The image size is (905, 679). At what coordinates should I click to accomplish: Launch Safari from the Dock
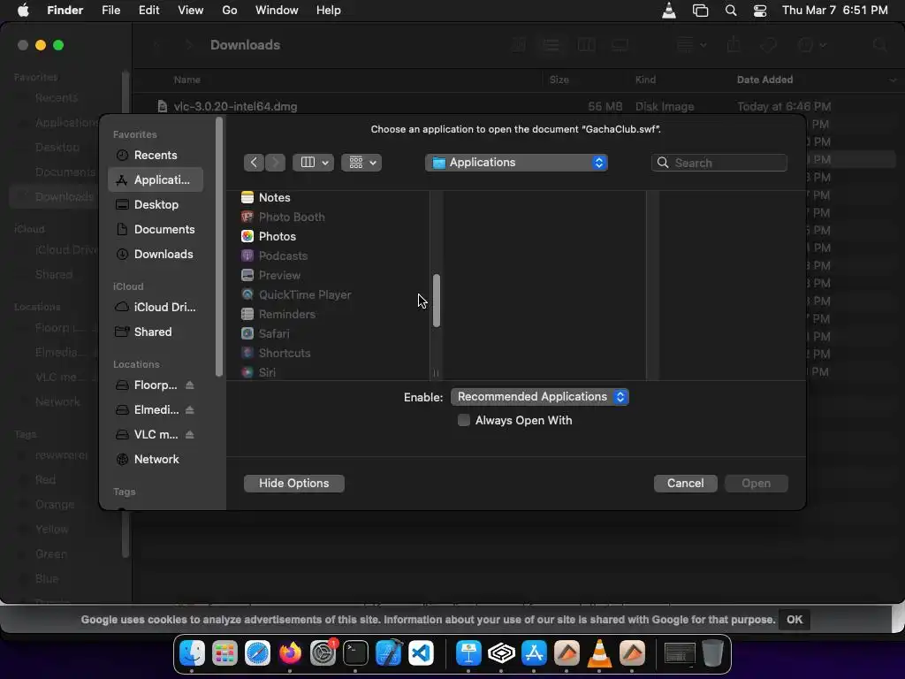257,653
